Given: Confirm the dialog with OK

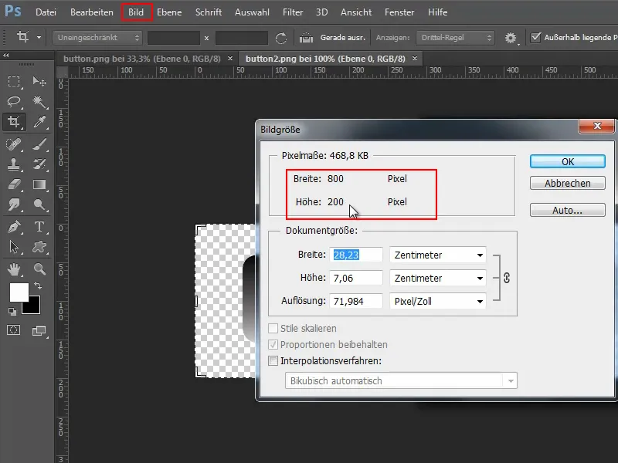Looking at the screenshot, I should click(x=567, y=162).
